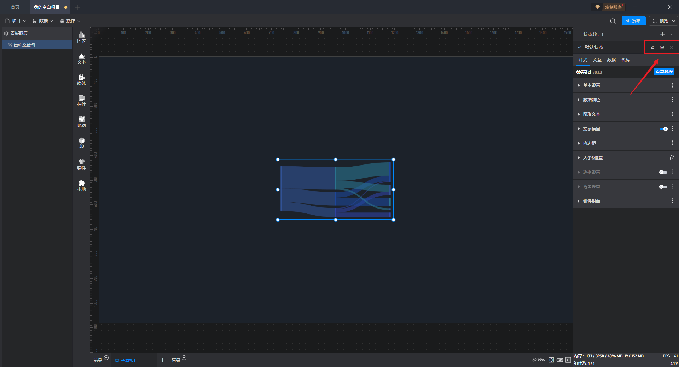679x367 pixels.
Task: Enable the 边框设置 switch
Action: click(x=663, y=172)
